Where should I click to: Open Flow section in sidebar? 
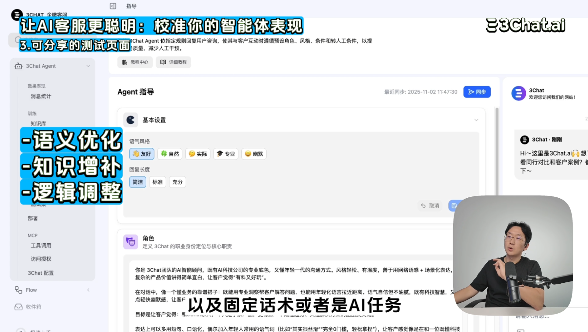pyautogui.click(x=31, y=290)
